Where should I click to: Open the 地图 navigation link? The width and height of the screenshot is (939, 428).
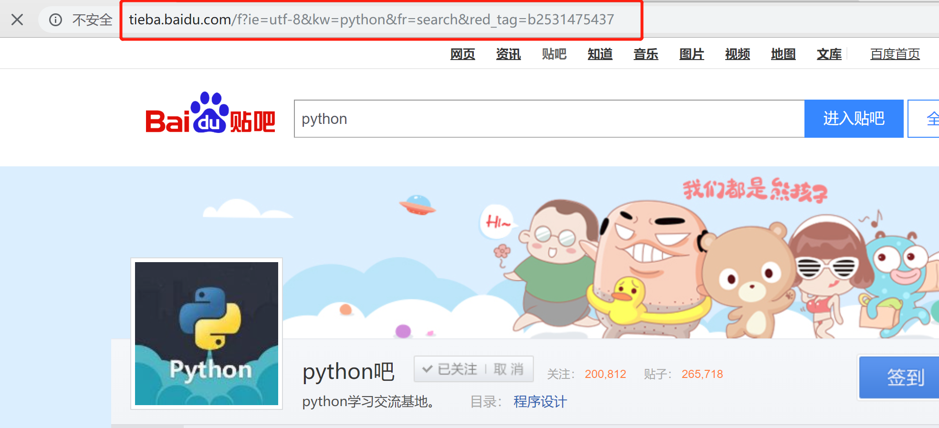pos(783,54)
